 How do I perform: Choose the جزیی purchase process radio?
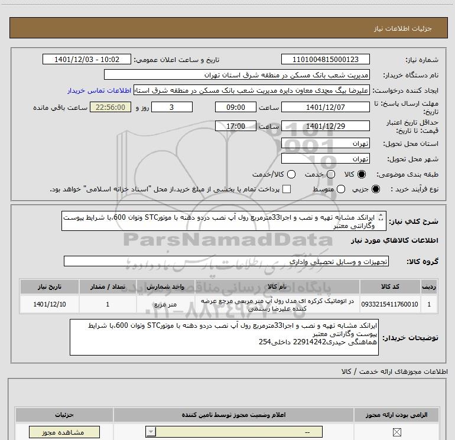pos(375,189)
